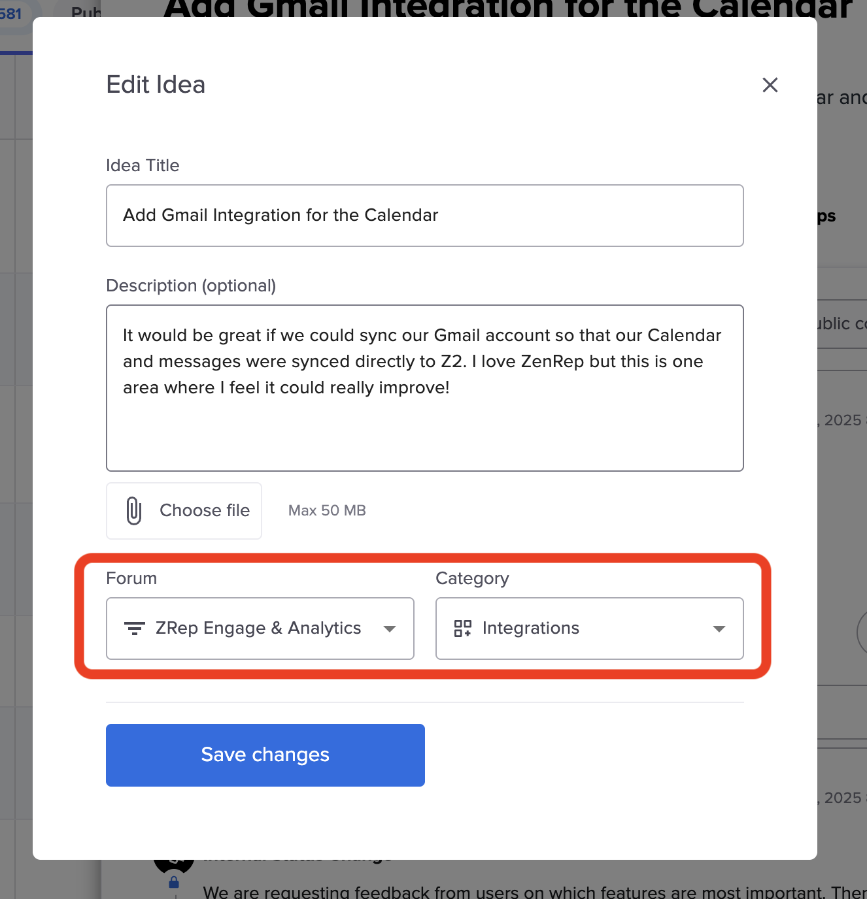Focus the Idea Title input field
Image resolution: width=867 pixels, height=899 pixels.
point(425,216)
